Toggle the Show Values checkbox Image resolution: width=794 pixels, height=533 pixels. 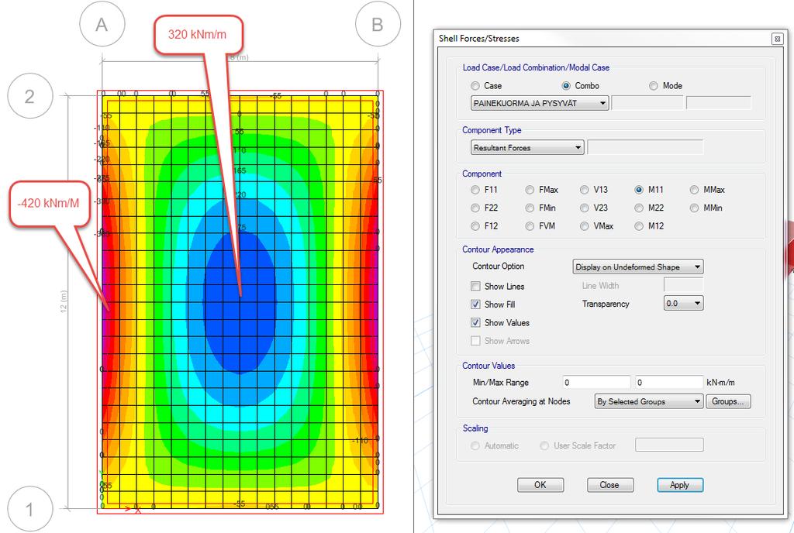475,322
